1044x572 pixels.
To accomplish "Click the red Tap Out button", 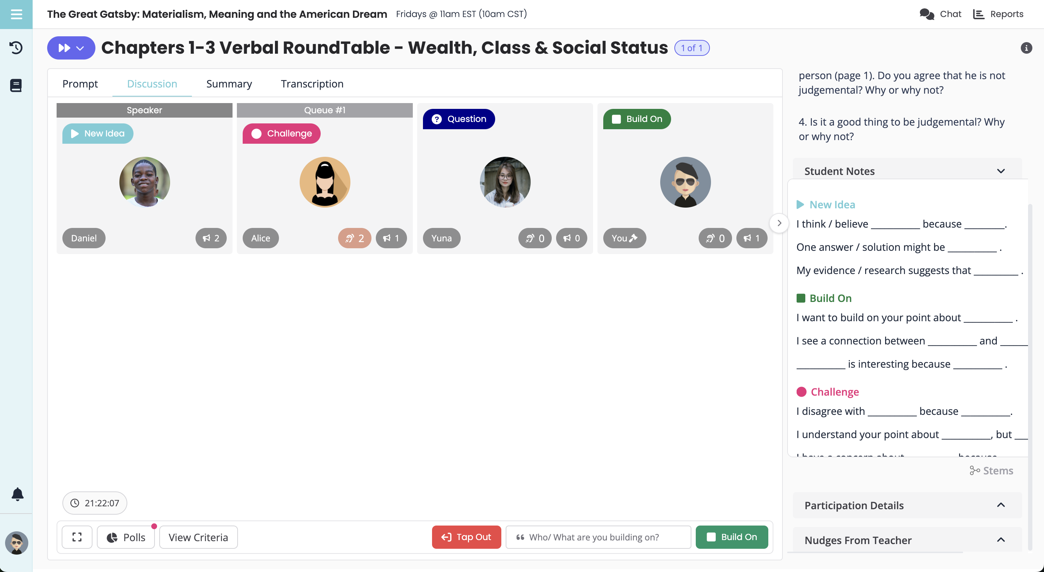I will [x=466, y=537].
